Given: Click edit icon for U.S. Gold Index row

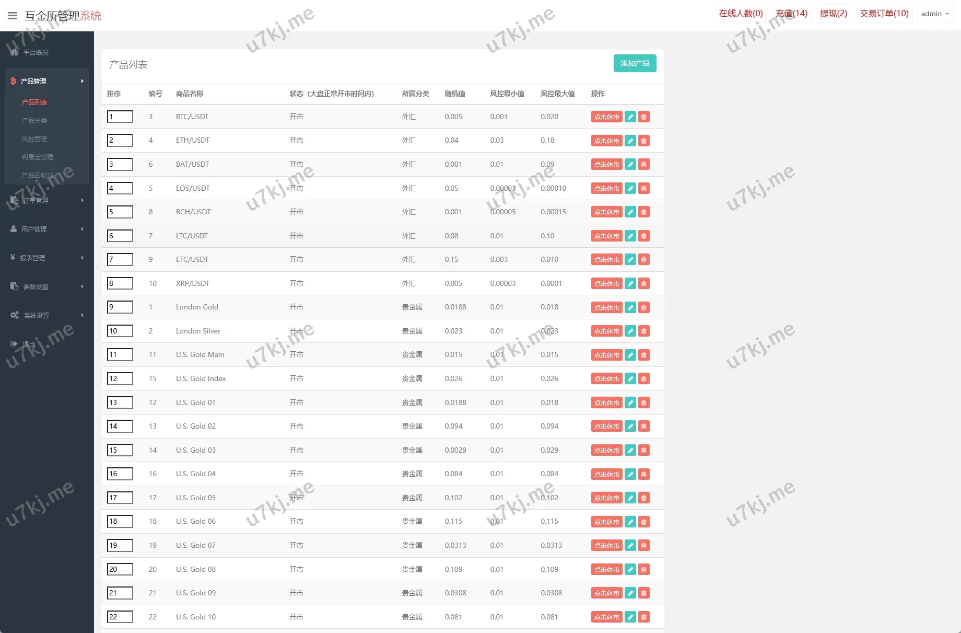Looking at the screenshot, I should point(630,378).
